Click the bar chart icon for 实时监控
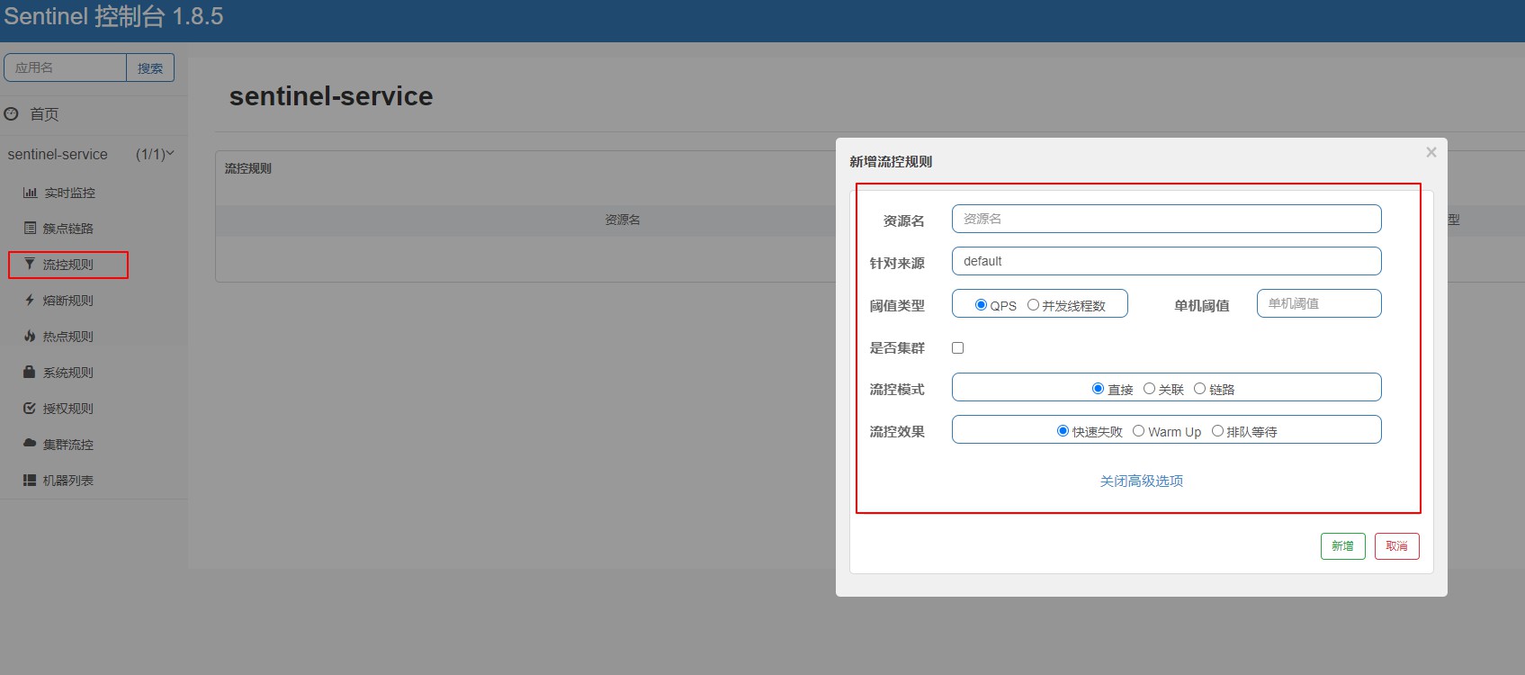 [30, 193]
